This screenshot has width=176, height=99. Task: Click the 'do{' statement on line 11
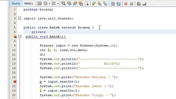tap(43, 54)
